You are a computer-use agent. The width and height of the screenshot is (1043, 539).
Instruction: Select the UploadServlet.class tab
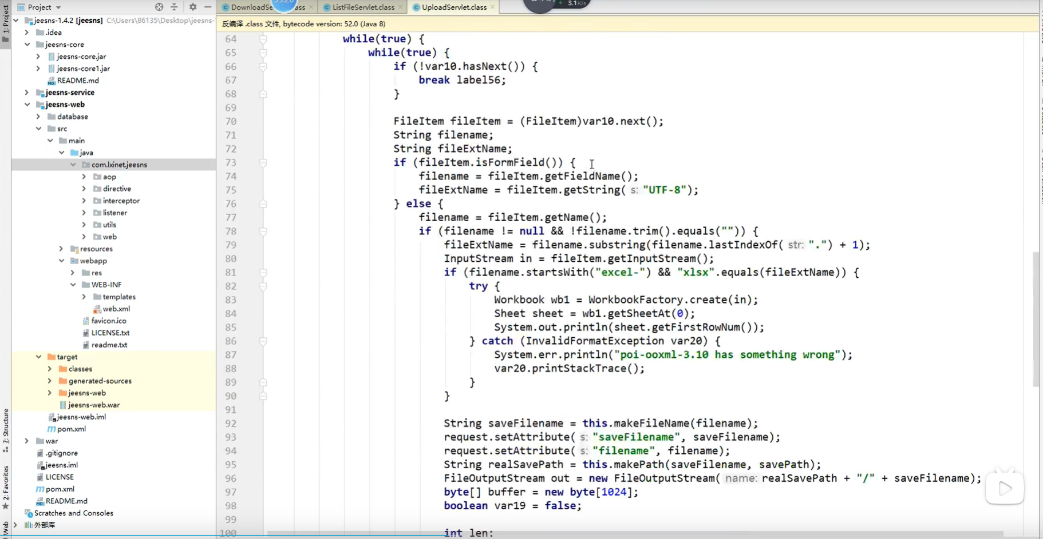point(453,7)
